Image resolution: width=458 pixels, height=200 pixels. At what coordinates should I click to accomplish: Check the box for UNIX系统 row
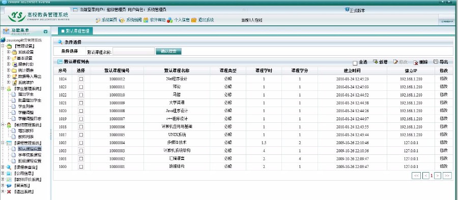point(81,135)
